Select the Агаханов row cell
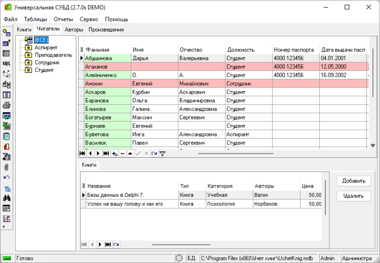 (107, 67)
